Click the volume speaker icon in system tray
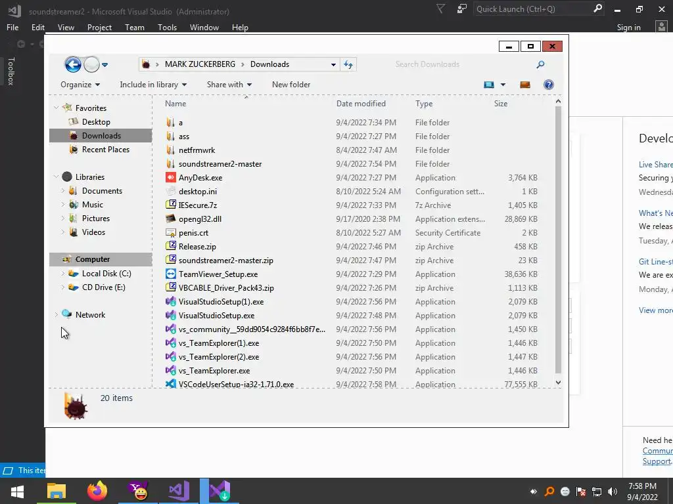The width and height of the screenshot is (673, 504). click(x=613, y=492)
